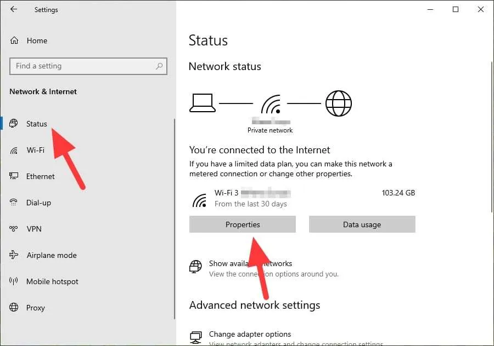Open the Airplane mode settings page
494x346 pixels.
52,255
